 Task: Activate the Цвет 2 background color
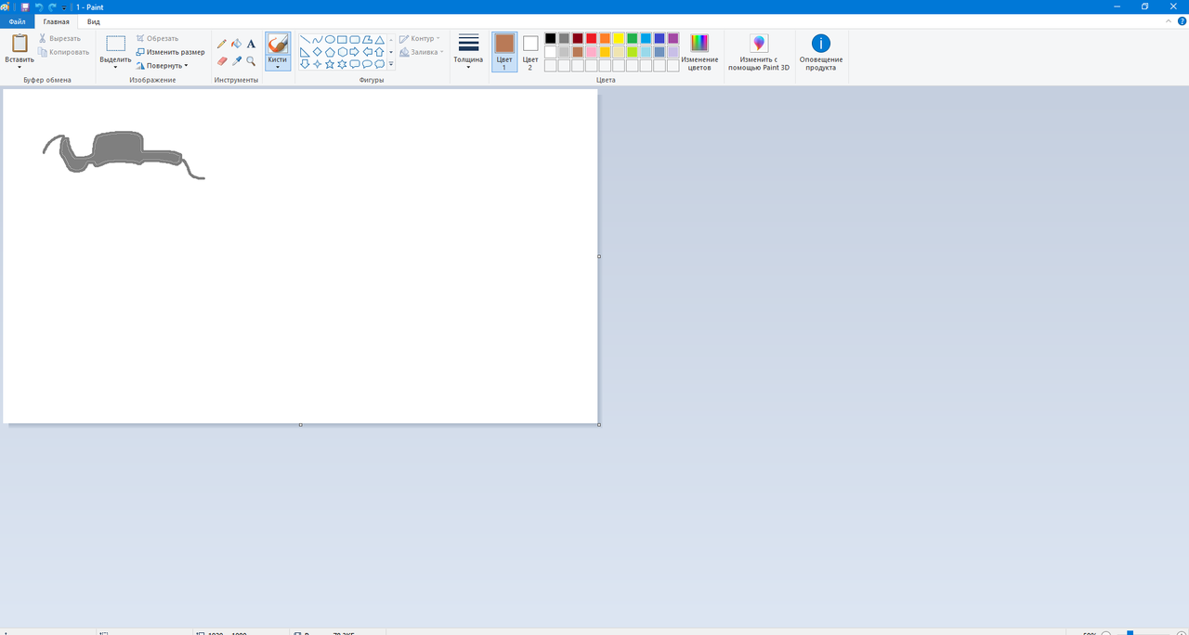(x=530, y=52)
